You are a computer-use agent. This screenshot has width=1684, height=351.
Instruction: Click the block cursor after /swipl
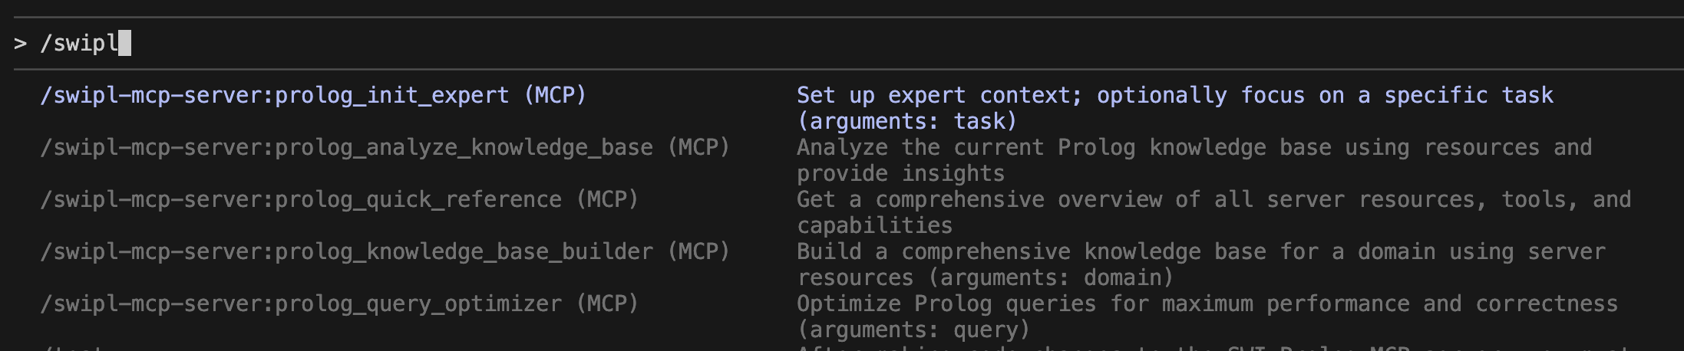125,43
